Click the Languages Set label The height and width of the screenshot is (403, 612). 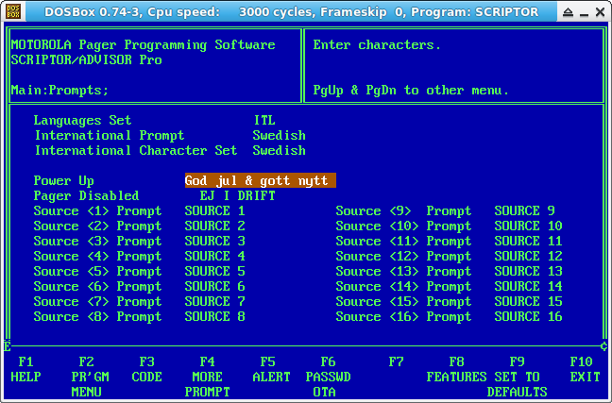(82, 120)
